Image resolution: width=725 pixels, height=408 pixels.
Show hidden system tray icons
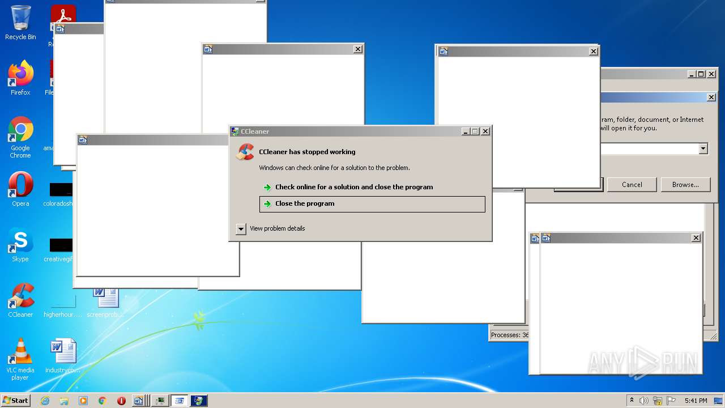[x=632, y=401]
